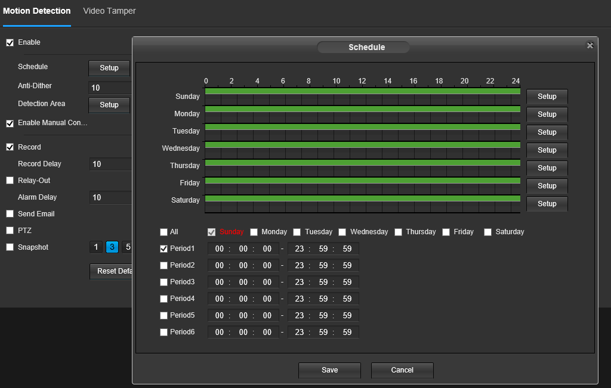Enable the Period6 checkbox
611x388 pixels.
(x=163, y=333)
